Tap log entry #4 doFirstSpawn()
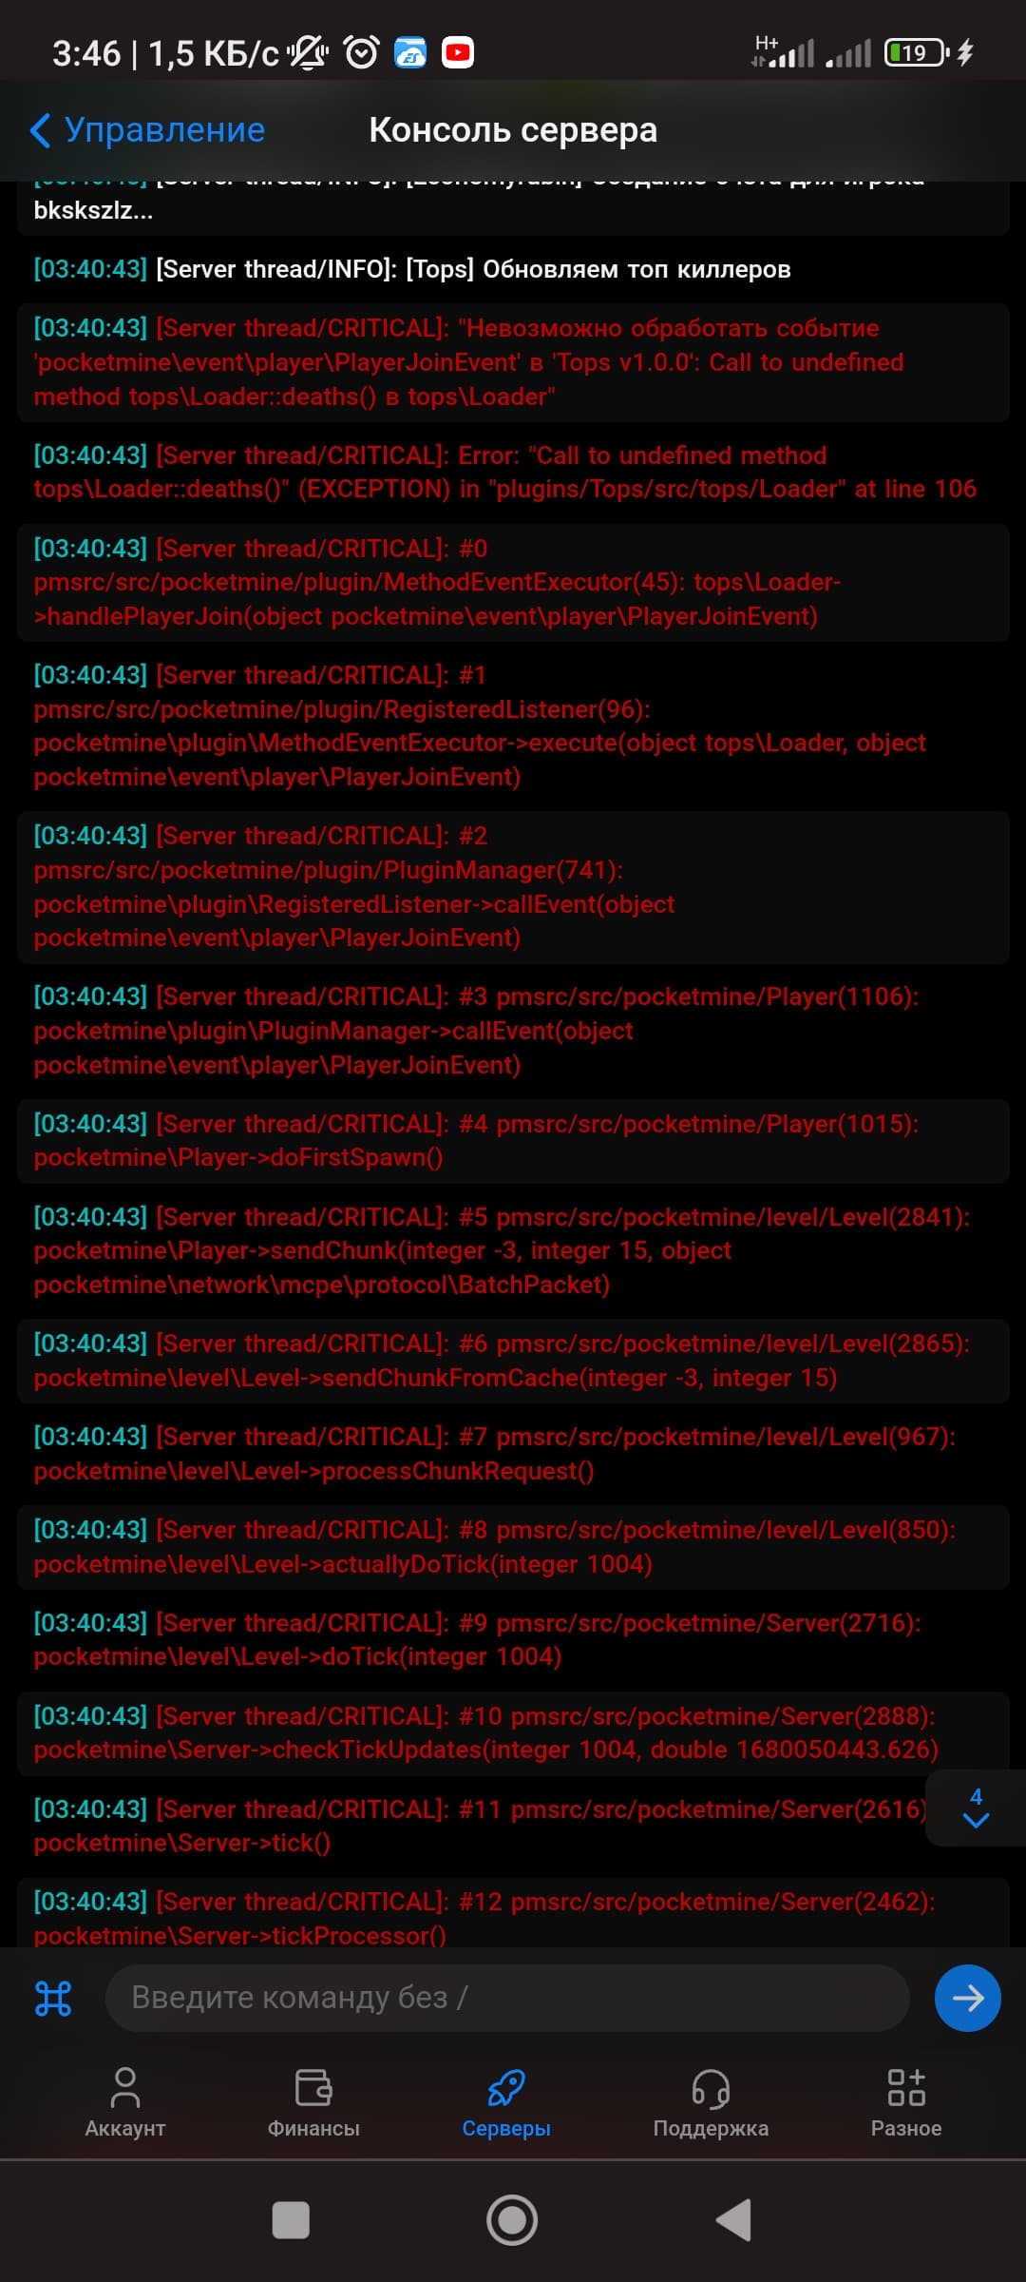 pyautogui.click(x=513, y=1141)
